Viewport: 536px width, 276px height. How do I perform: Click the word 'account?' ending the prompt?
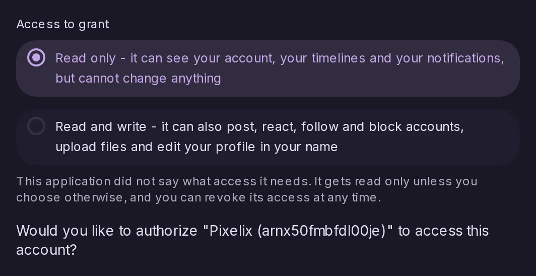pos(46,250)
